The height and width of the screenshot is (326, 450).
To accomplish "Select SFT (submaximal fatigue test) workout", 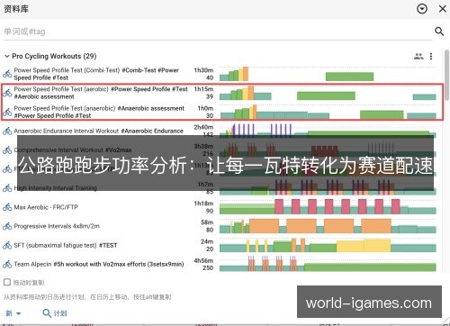I will (x=66, y=245).
